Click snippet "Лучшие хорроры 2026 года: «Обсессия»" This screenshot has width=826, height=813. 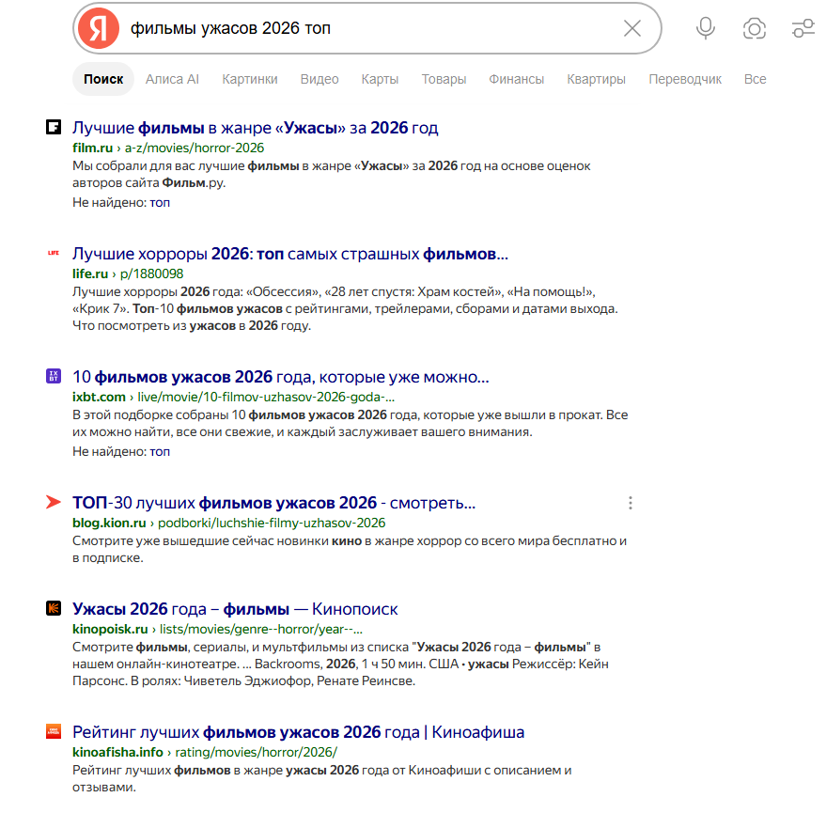[x=345, y=309]
